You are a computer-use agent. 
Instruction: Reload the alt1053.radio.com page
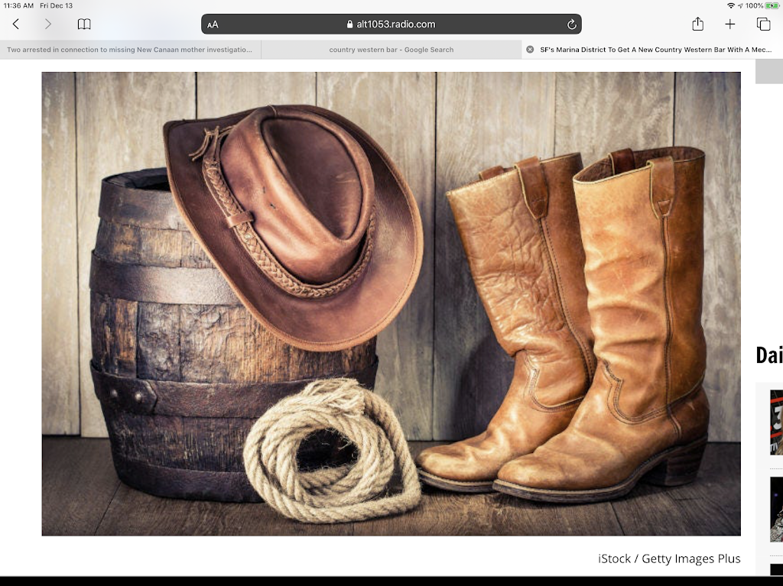[x=571, y=24]
